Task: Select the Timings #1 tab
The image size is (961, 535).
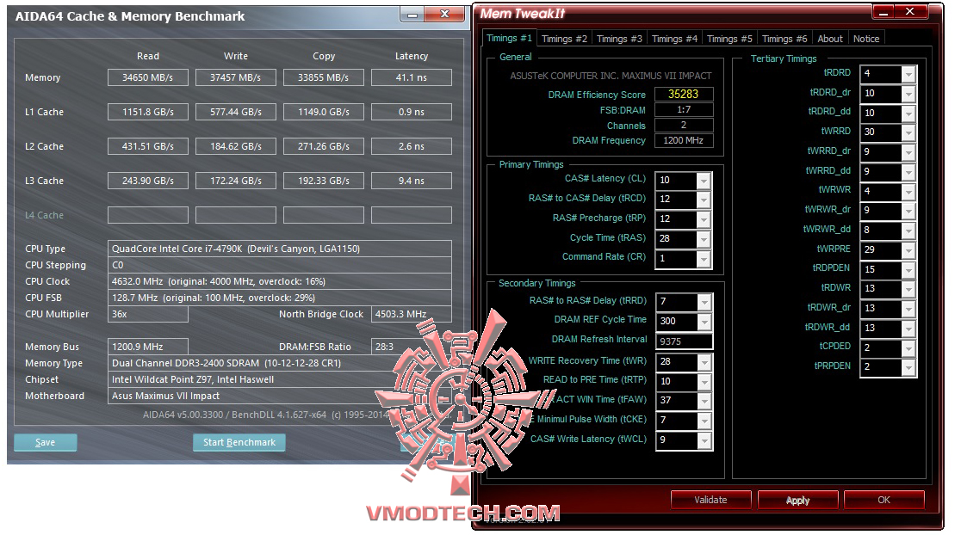Action: [509, 38]
